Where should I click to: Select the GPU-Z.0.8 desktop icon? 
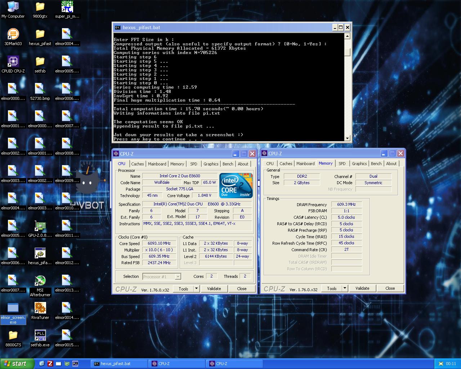[x=40, y=229]
